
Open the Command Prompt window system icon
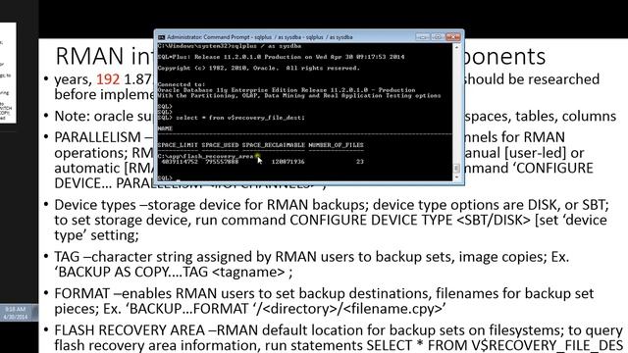161,37
